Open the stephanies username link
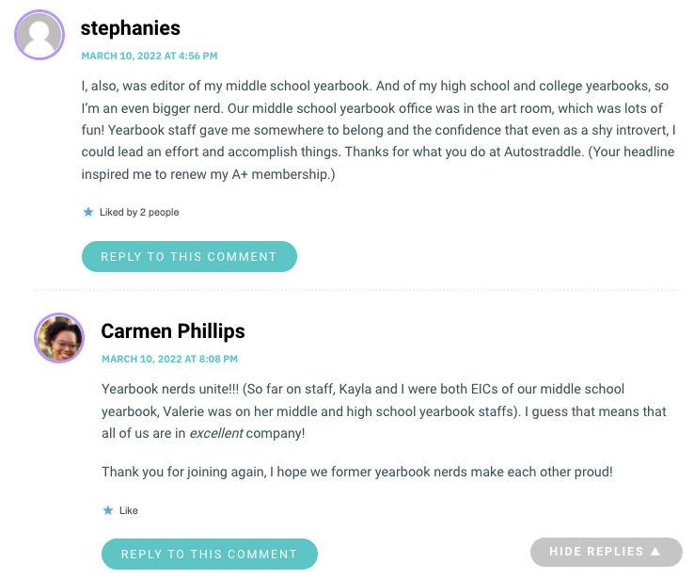Screen dimensions: 694x579 pyautogui.click(x=131, y=28)
